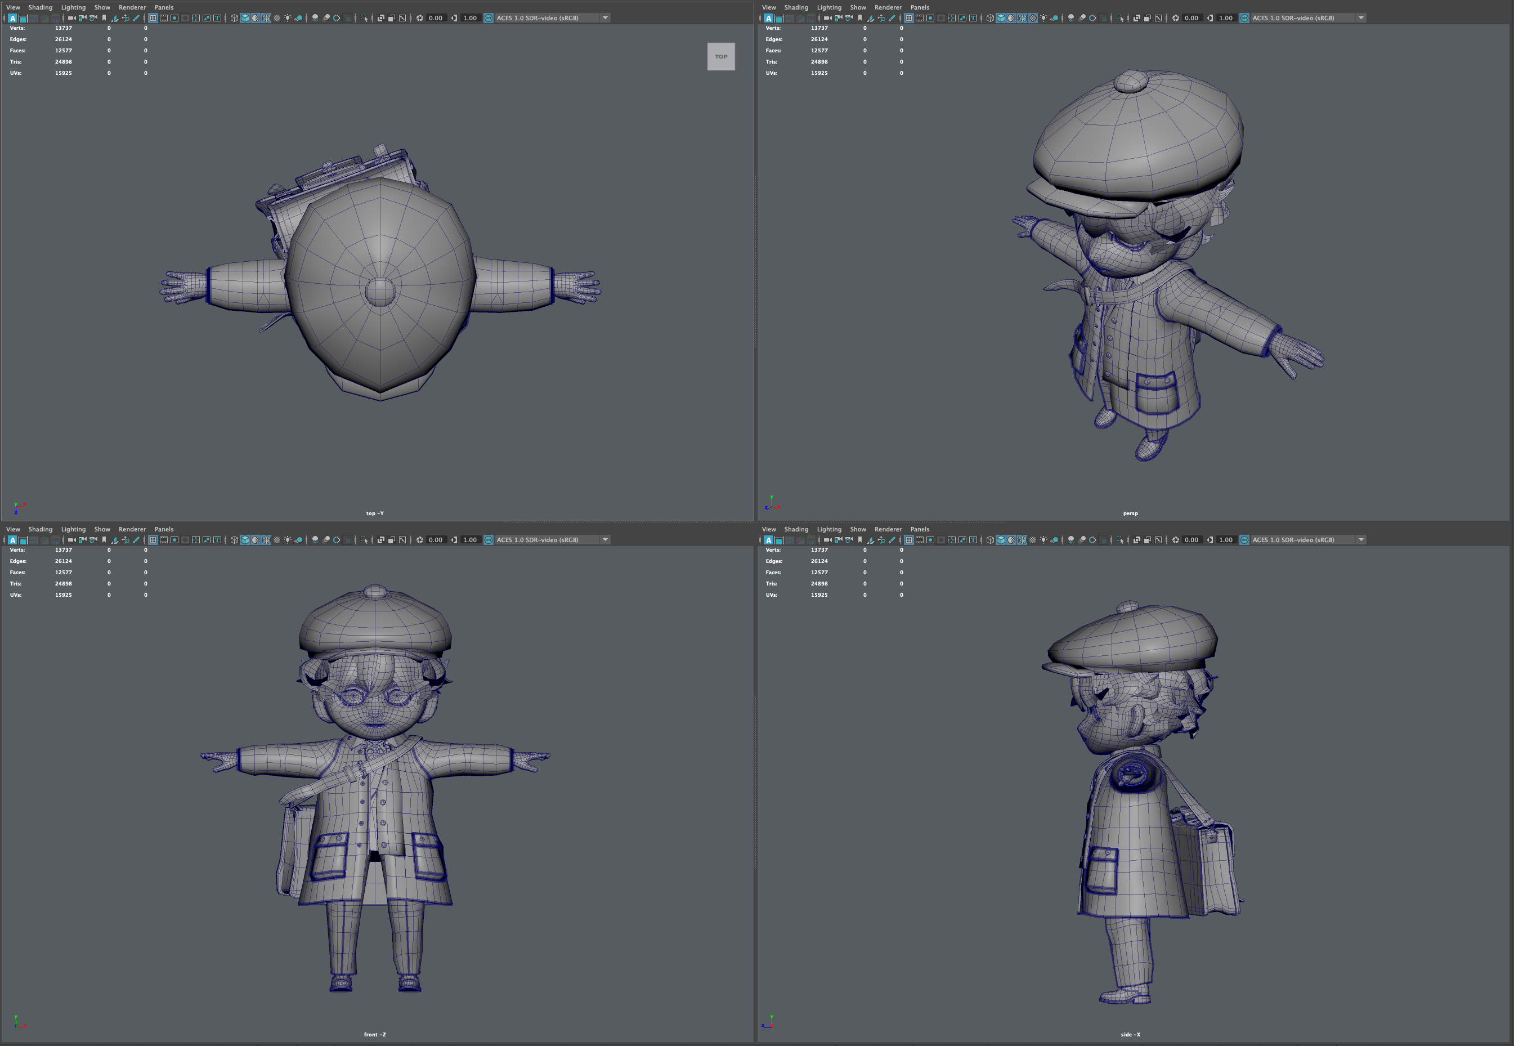The image size is (1514, 1046).
Task: Open the color space dropdown in side viewport
Action: pyautogui.click(x=1361, y=539)
